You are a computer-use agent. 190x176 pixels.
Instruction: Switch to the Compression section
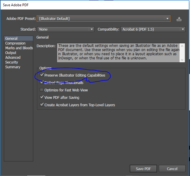[x=18, y=43]
